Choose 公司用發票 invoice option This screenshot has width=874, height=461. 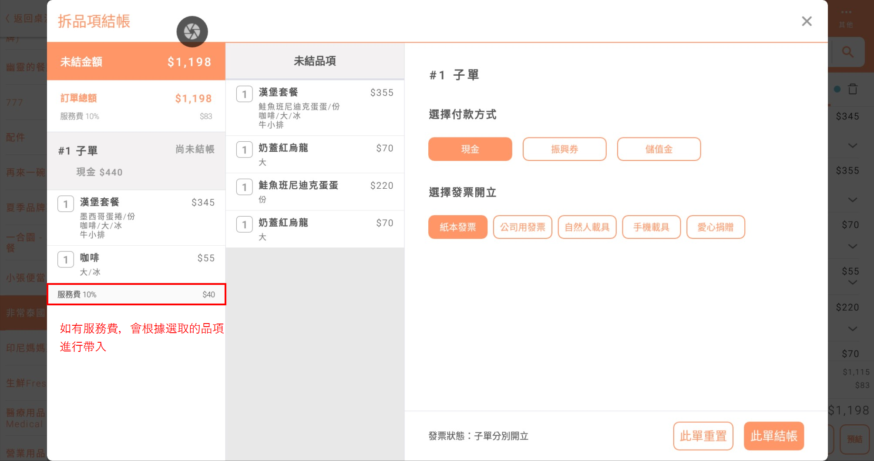click(522, 227)
